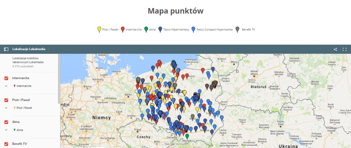This screenshot has height=148, width=351.
Task: Click the red Intermarche legend pin
Action: [123, 30]
